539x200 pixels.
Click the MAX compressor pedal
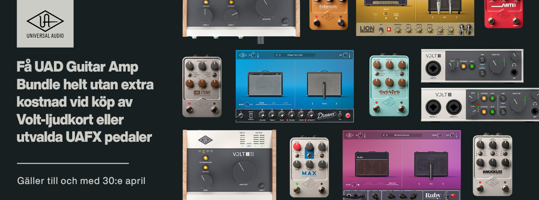[309, 167]
